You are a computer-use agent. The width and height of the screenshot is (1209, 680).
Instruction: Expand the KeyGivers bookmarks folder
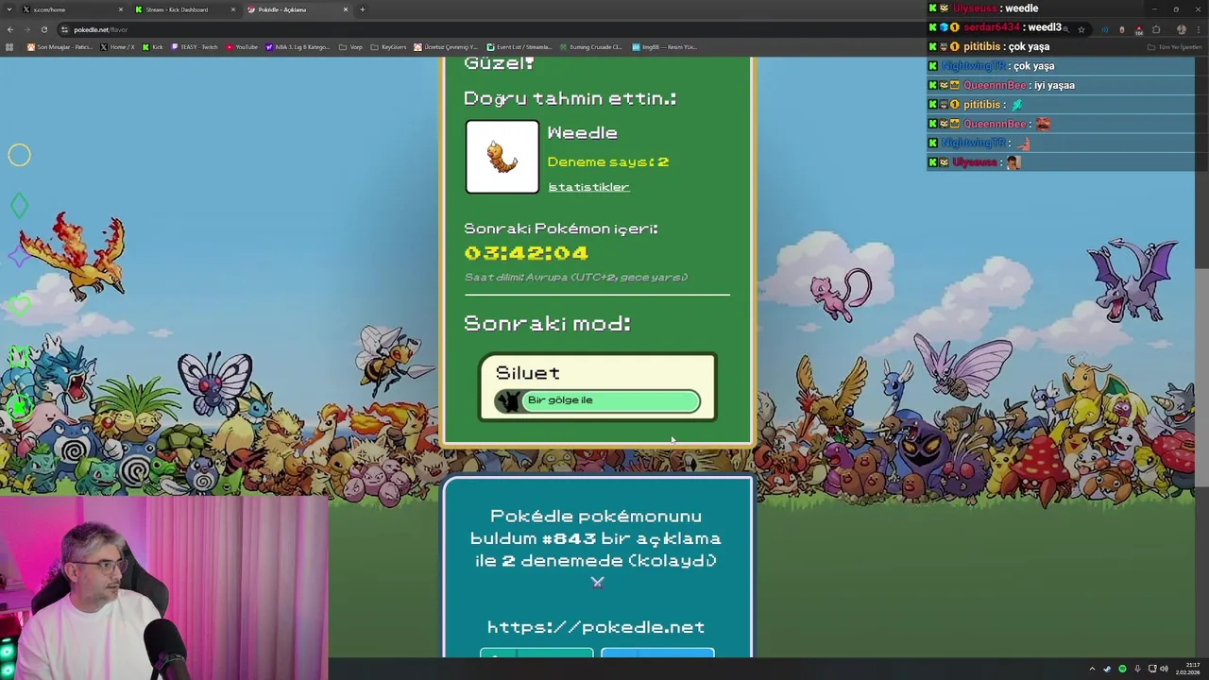[389, 46]
